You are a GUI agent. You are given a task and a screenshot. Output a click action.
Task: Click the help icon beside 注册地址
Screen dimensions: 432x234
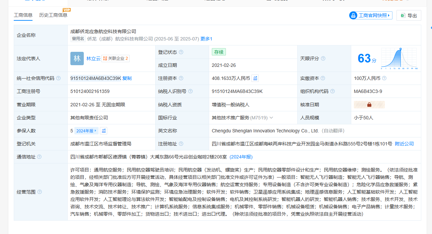pyautogui.click(x=181, y=144)
